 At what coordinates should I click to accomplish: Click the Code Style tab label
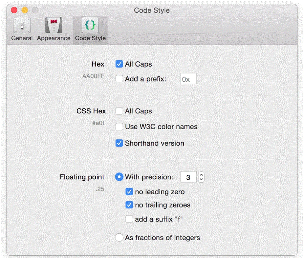pos(90,38)
